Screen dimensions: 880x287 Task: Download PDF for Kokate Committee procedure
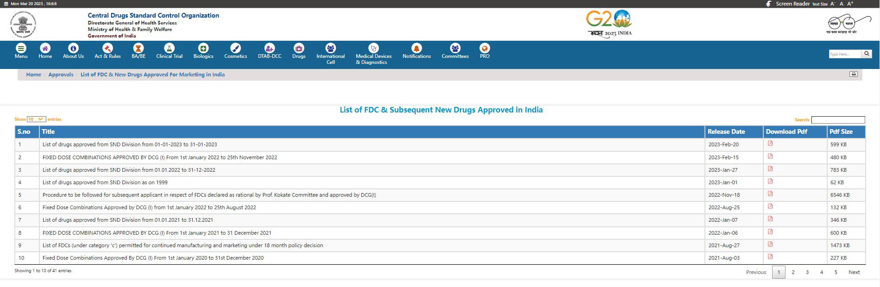(x=770, y=194)
